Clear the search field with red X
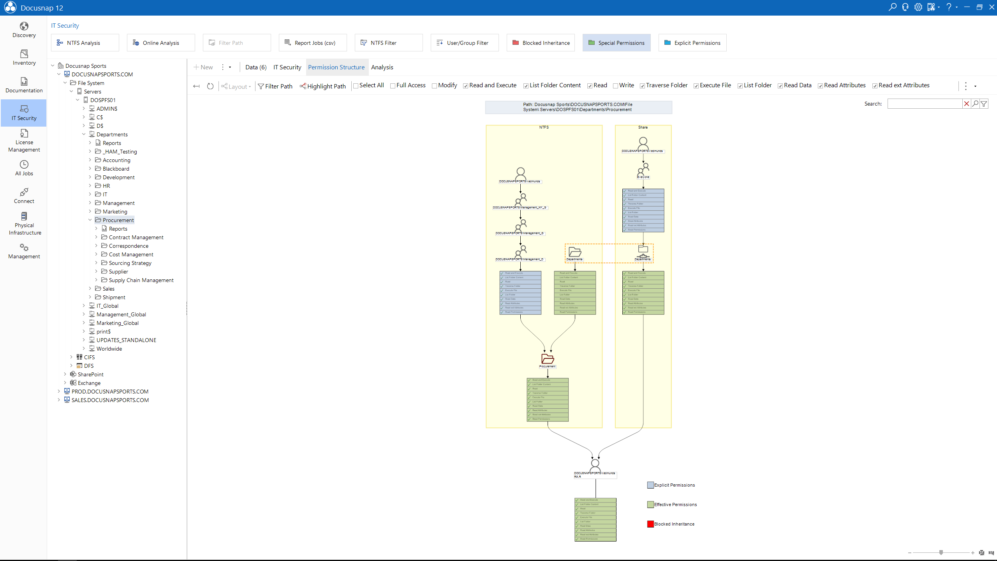The width and height of the screenshot is (997, 561). tap(966, 104)
